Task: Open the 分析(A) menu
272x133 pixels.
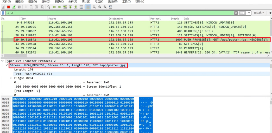Action: (73, 2)
